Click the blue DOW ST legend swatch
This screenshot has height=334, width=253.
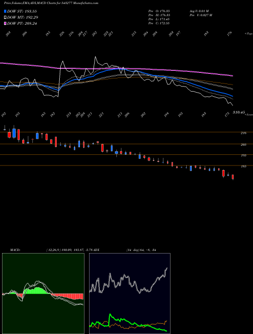pyautogui.click(x=5, y=11)
